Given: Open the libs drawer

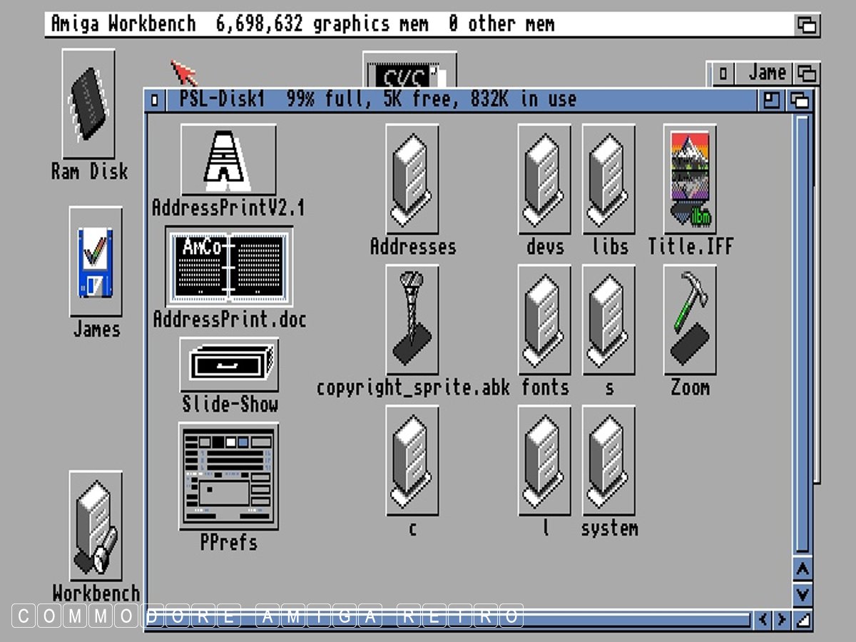Looking at the screenshot, I should (608, 179).
